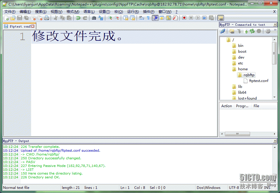Screen dimensions: 280x193
Task: Click the Redo toolbar icon
Action: (x=85, y=18)
